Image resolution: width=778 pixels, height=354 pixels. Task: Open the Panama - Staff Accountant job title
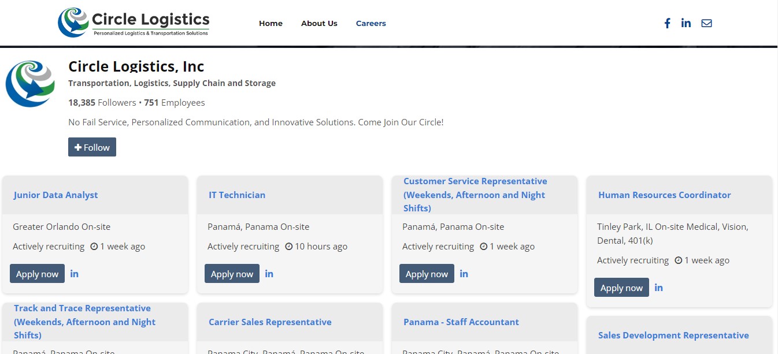pos(461,322)
